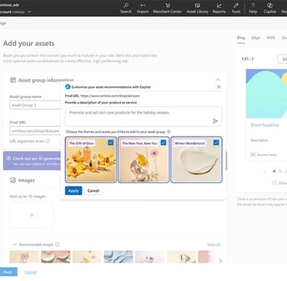Open the Tools menu
The width and height of the screenshot is (287, 281).
tap(236, 8)
